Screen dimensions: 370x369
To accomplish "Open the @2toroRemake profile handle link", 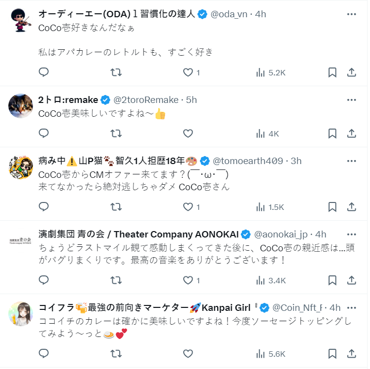I will (146, 100).
